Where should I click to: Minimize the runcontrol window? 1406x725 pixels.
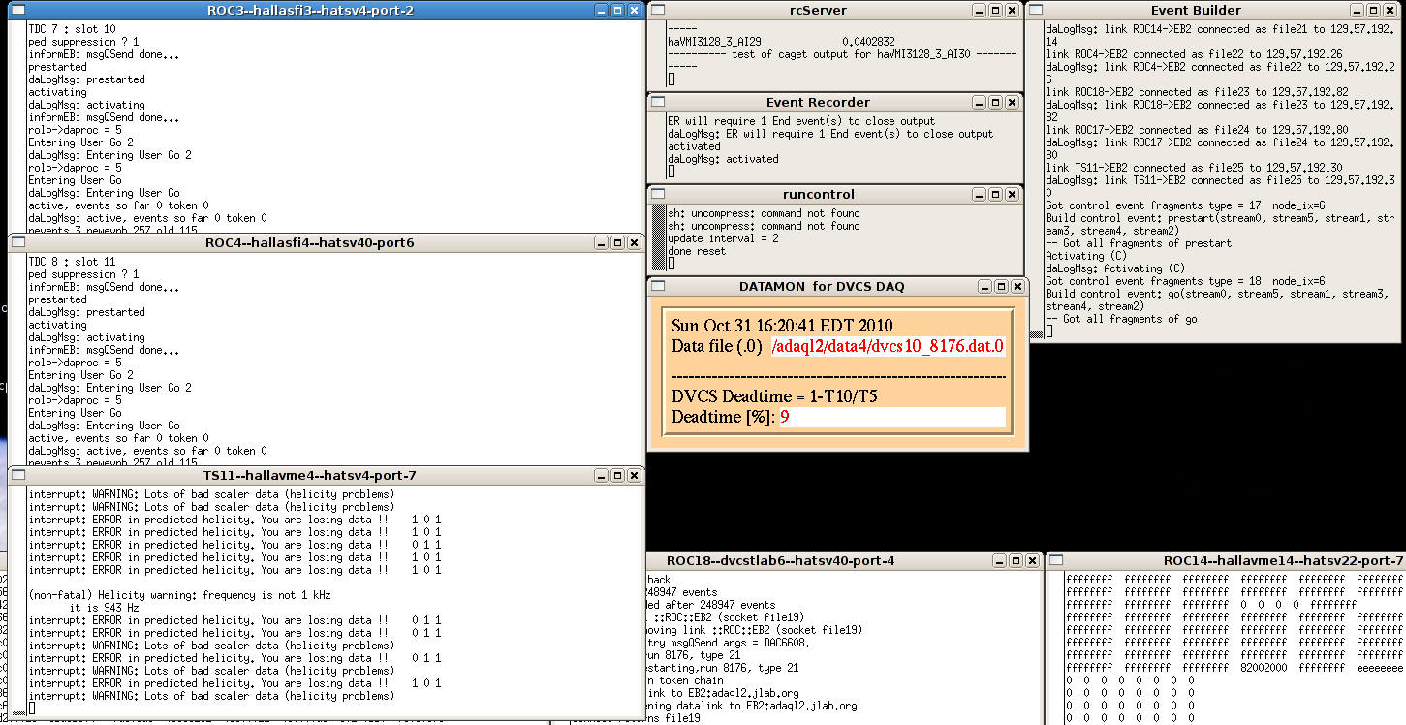pyautogui.click(x=979, y=194)
